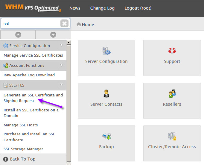Screen dimensions: 204x165
Task: Click the WHM VPS Optimized logo
Action: tap(33, 8)
